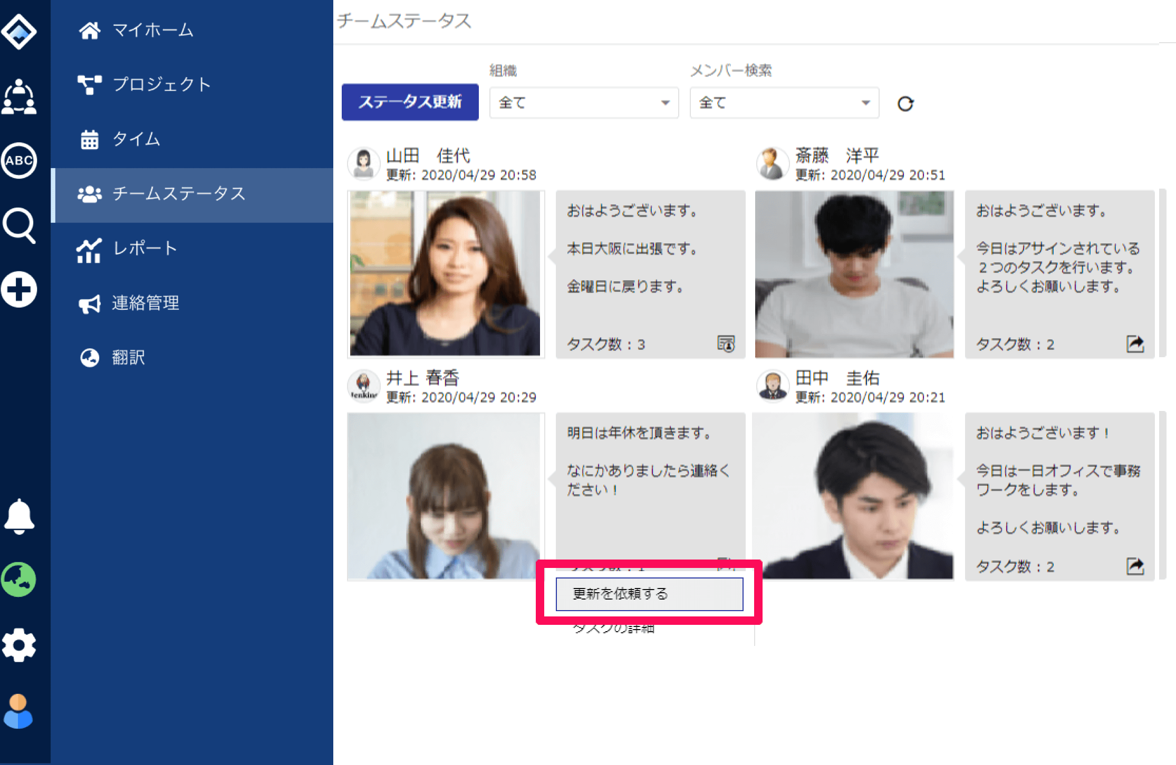Click the user profile icon at bottom
1176x765 pixels.
click(19, 711)
